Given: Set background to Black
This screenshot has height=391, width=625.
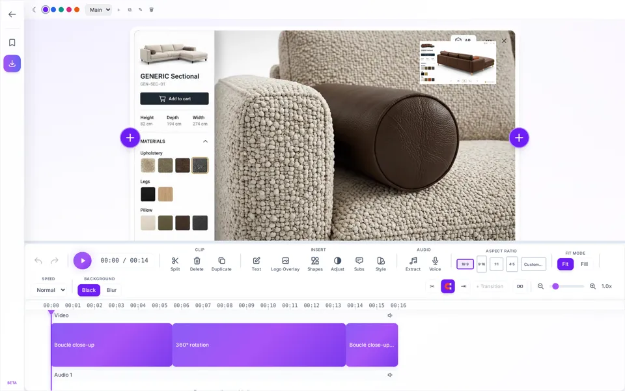Looking at the screenshot, I should coord(89,290).
